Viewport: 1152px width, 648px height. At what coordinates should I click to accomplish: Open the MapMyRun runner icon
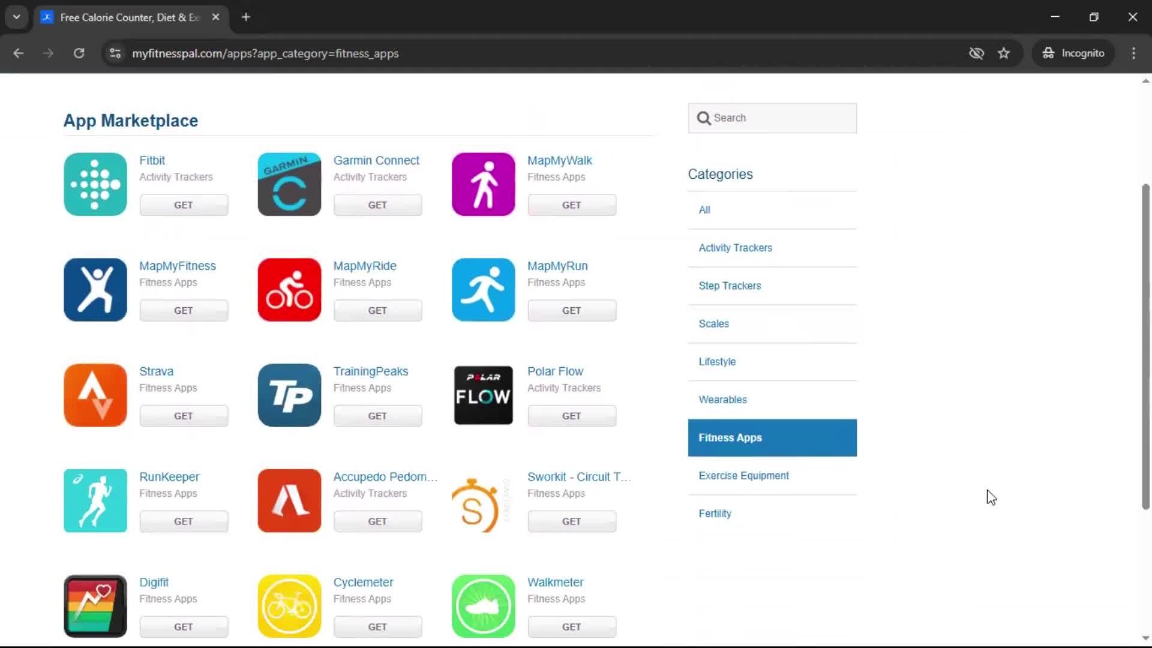[483, 290]
